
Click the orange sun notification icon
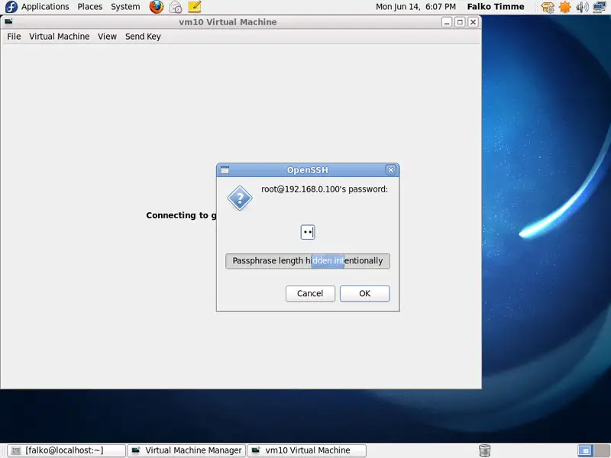[564, 7]
